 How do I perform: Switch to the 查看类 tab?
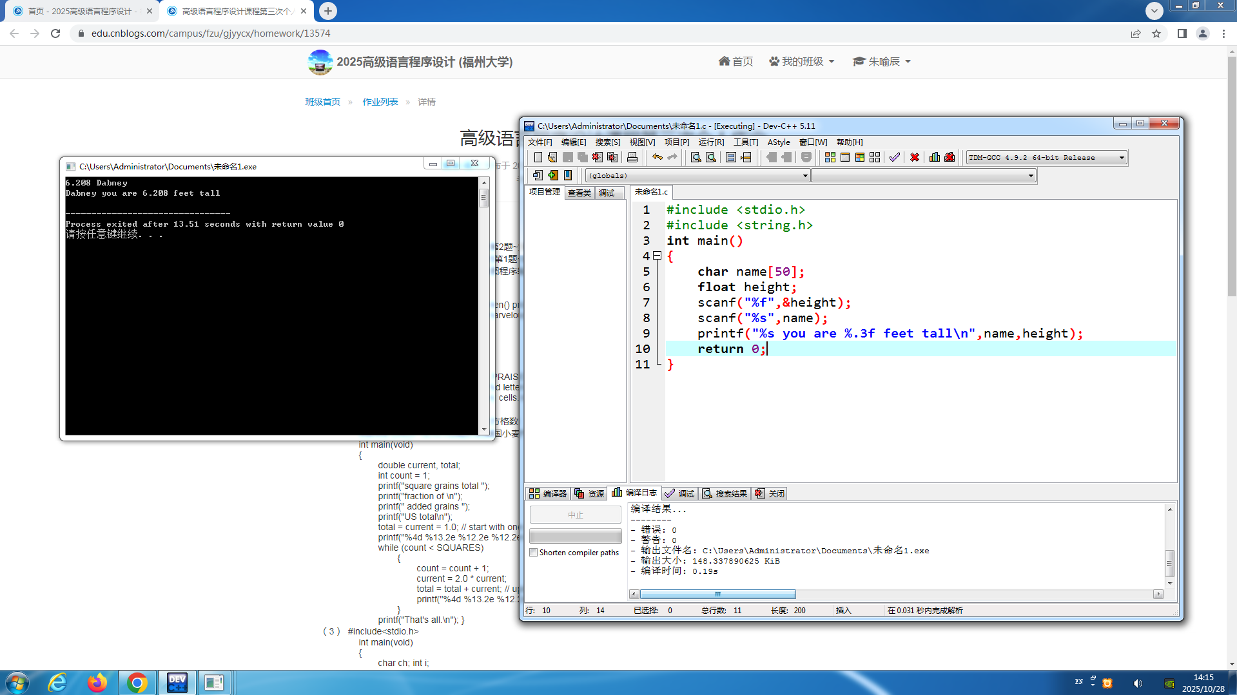click(x=580, y=193)
